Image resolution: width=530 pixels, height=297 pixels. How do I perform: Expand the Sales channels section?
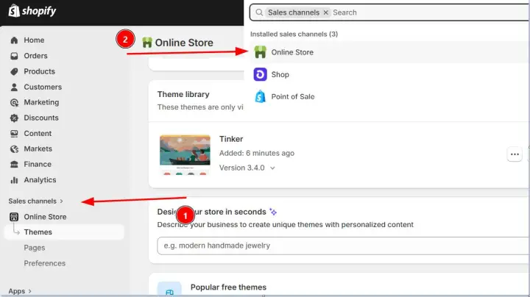tap(35, 201)
